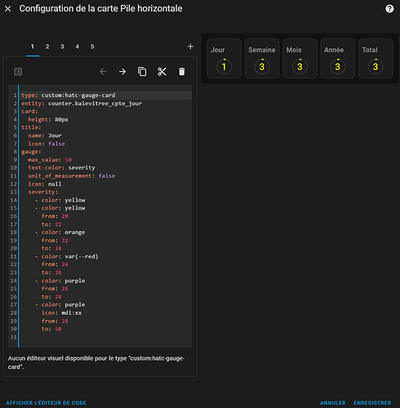Screen dimensions: 400x408
Task: Click the help question mark icon
Action: coord(389,9)
